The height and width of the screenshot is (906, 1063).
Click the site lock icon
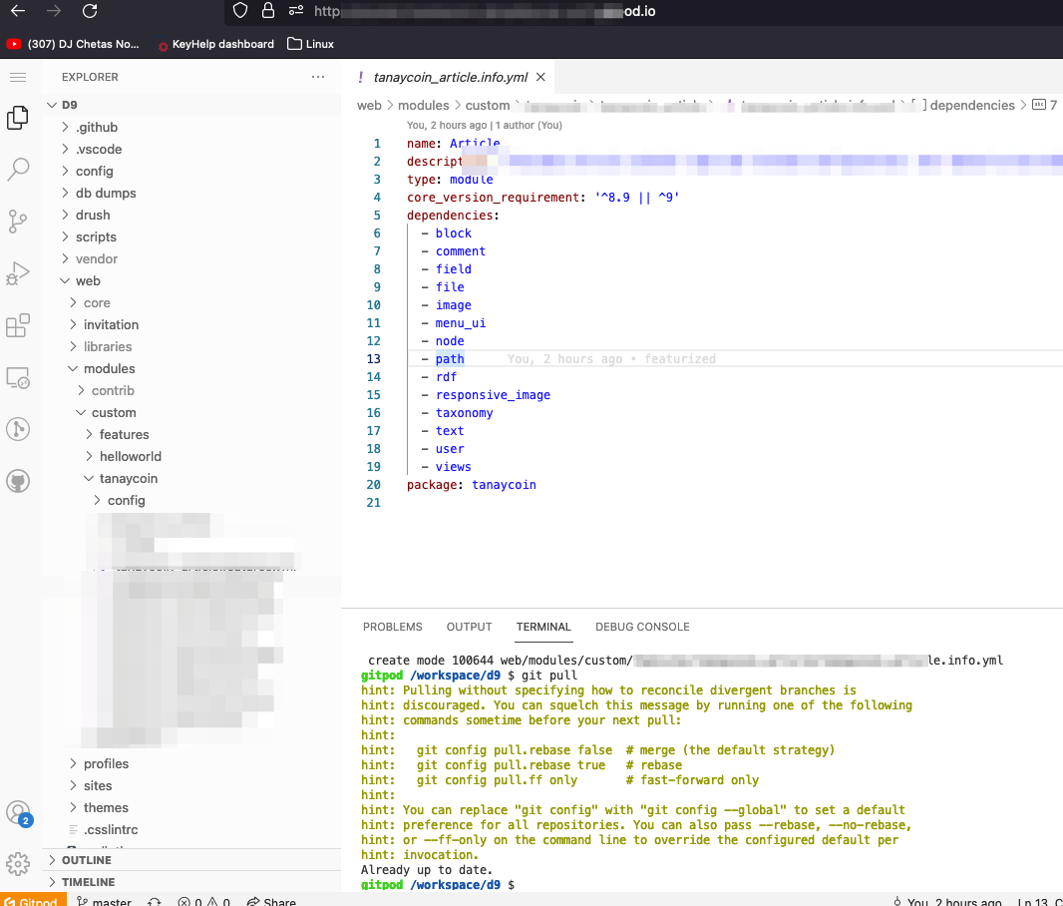point(268,10)
